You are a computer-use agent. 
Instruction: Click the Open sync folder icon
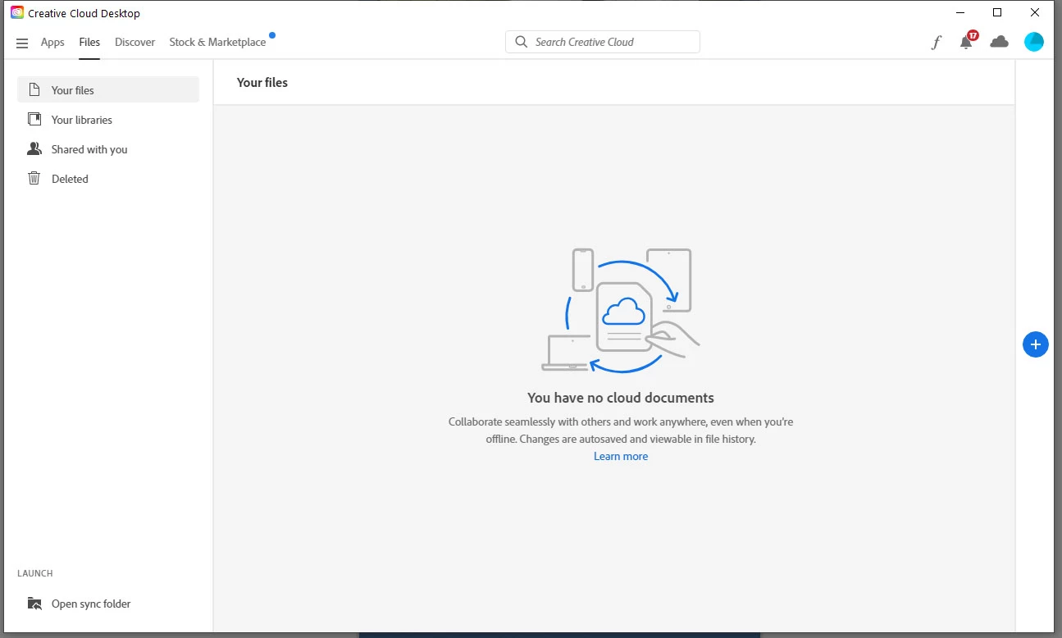pos(34,604)
